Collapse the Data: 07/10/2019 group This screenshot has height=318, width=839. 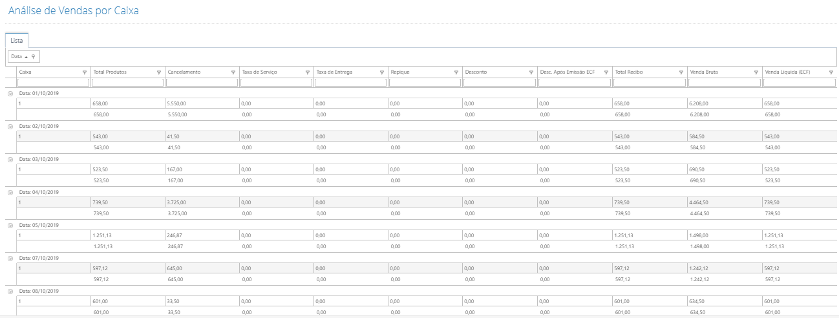coord(10,258)
